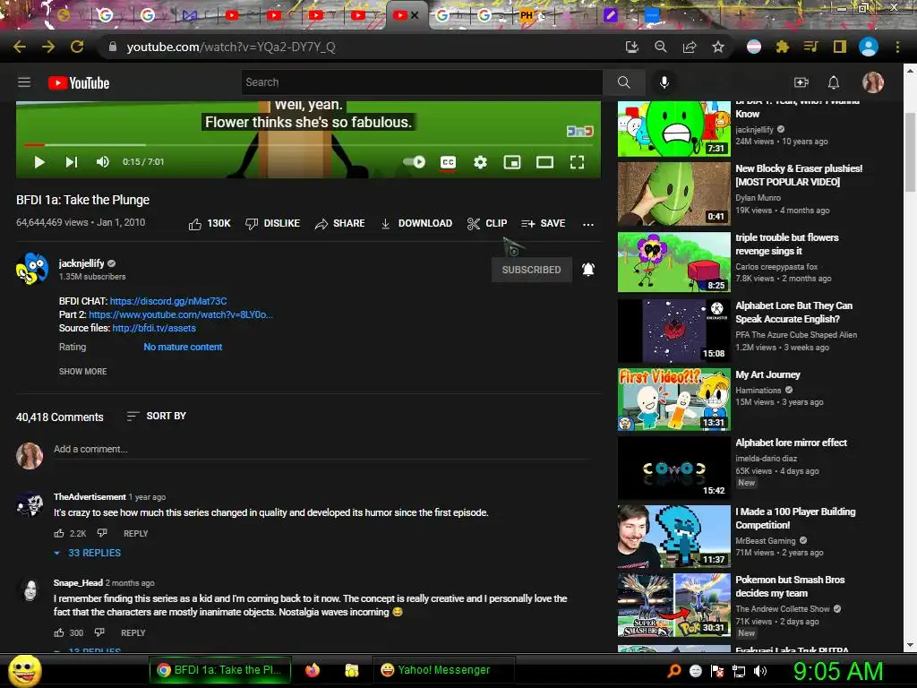The width and height of the screenshot is (917, 688).
Task: Open Firefox from taskbar
Action: pyautogui.click(x=313, y=670)
